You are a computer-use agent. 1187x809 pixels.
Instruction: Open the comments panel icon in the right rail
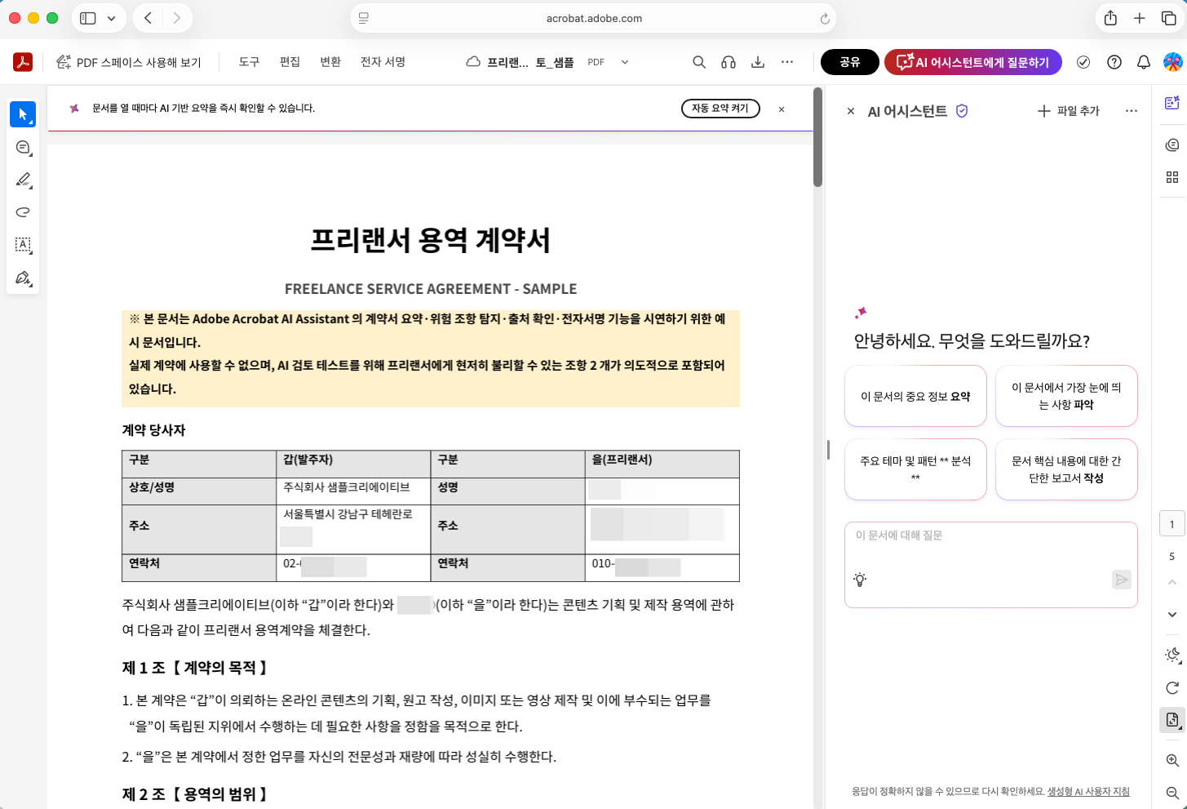pyautogui.click(x=1172, y=144)
